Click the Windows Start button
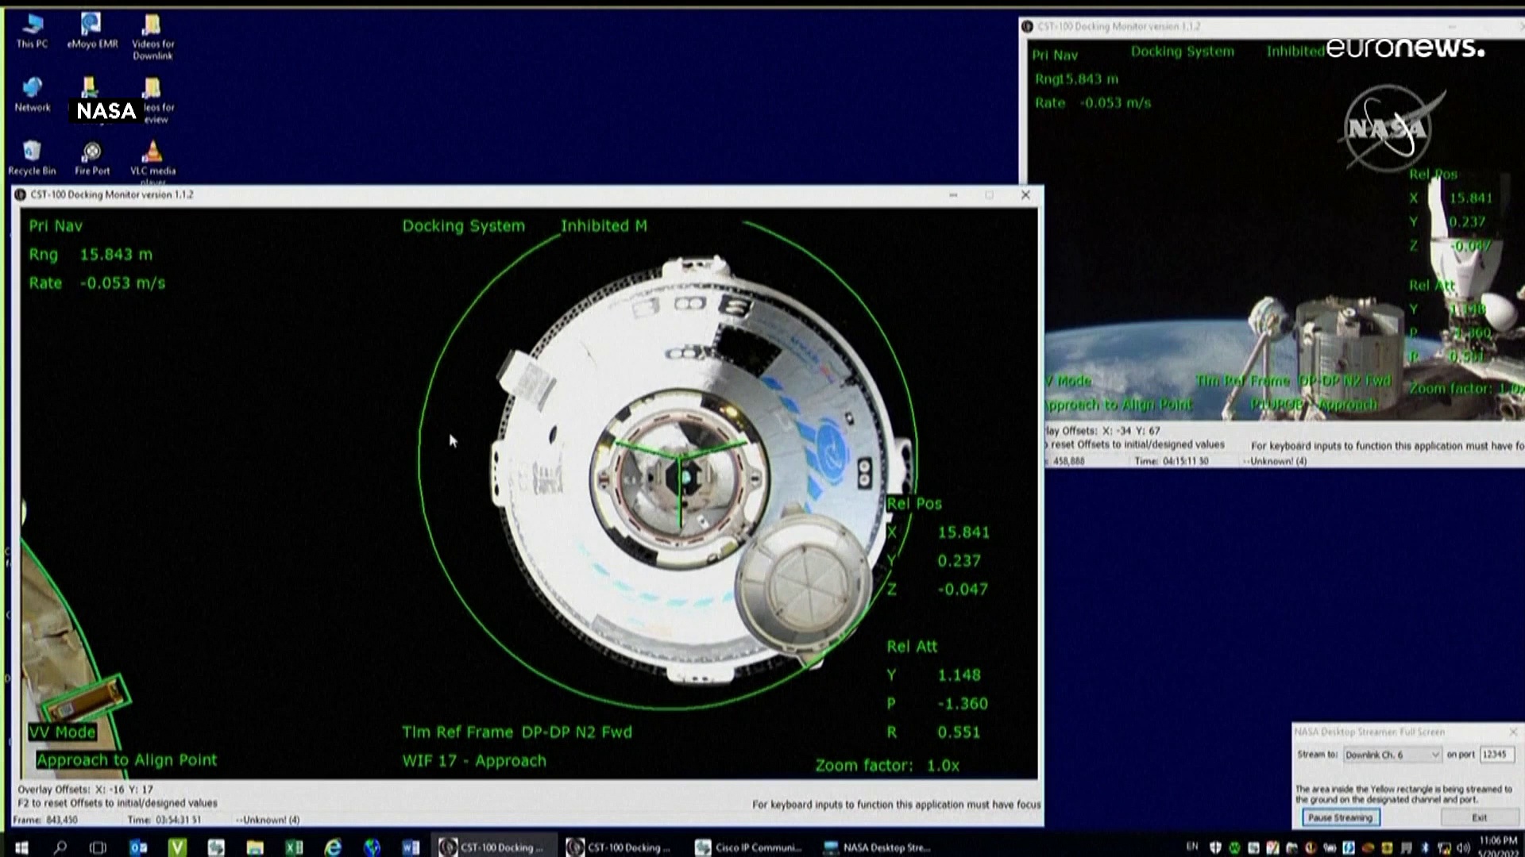The width and height of the screenshot is (1525, 857). pos(21,847)
